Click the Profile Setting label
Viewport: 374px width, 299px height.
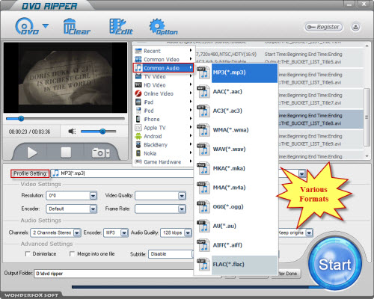coord(30,173)
